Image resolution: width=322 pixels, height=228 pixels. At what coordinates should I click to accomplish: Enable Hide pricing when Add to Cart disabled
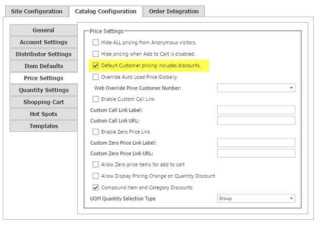point(95,54)
